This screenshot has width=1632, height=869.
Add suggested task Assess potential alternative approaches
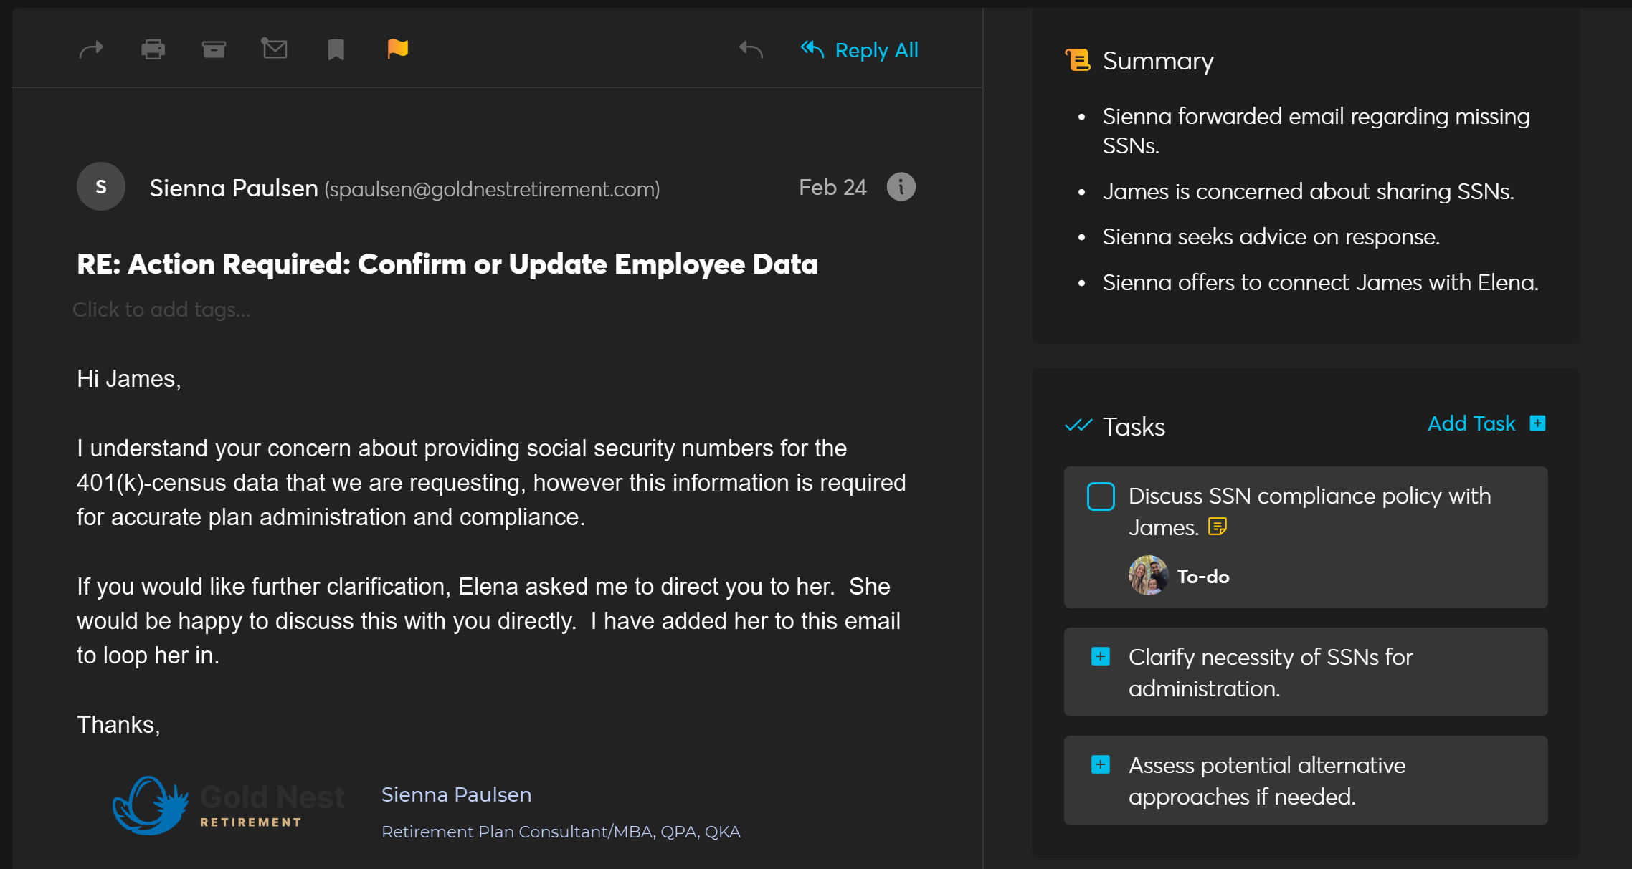[1101, 764]
